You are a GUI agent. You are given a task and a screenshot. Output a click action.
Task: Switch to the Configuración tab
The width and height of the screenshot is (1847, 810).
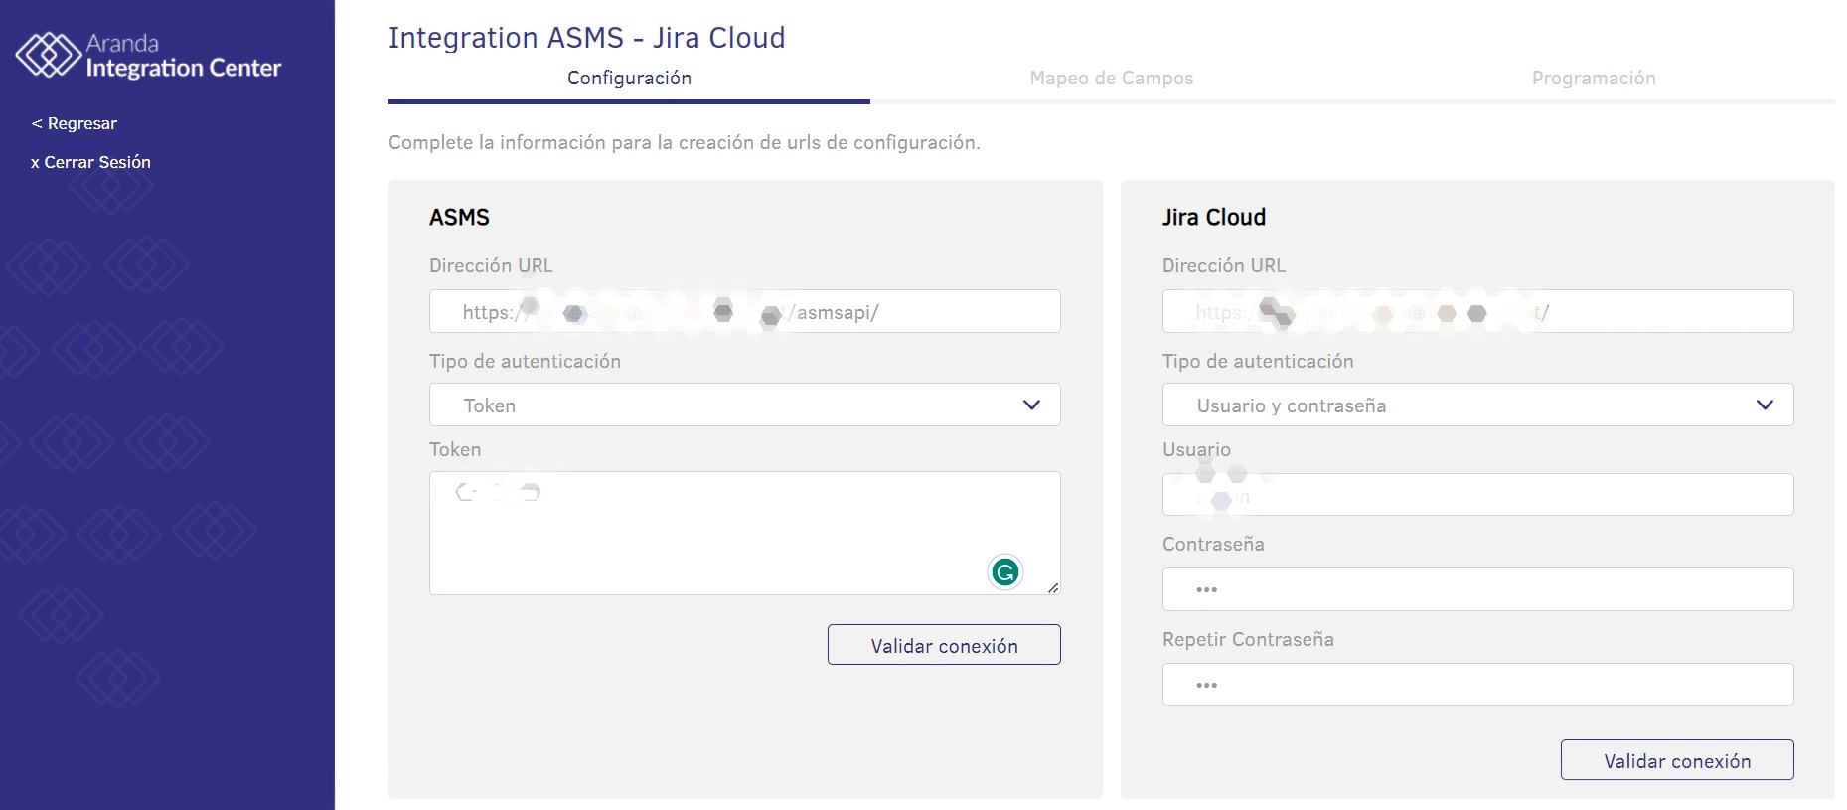pos(629,78)
